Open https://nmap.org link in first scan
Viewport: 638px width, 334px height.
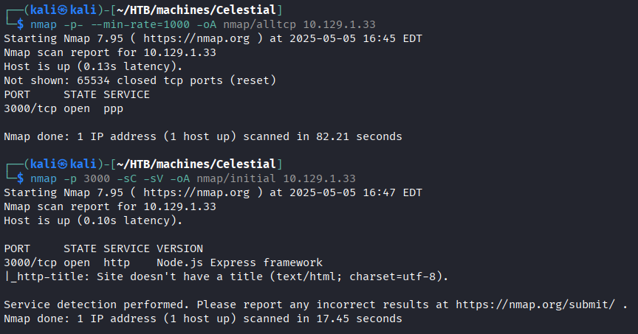(x=196, y=38)
